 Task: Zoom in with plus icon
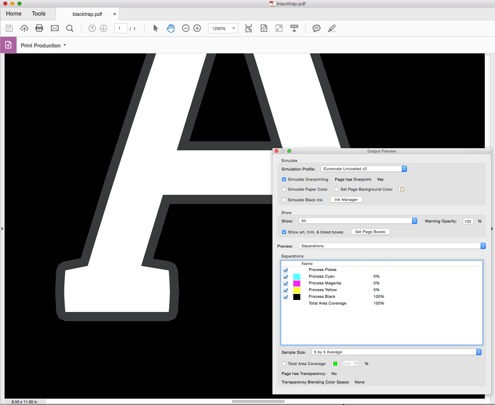point(197,28)
